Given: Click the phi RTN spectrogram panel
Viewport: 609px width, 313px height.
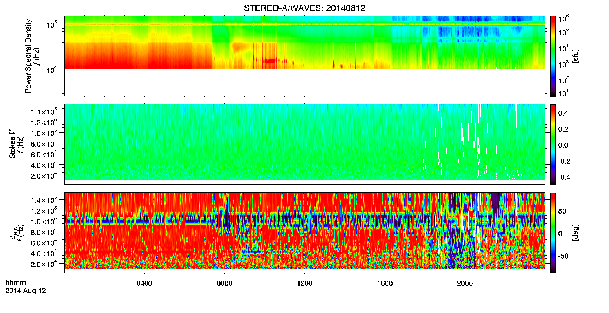Looking at the screenshot, I should tap(304, 233).
